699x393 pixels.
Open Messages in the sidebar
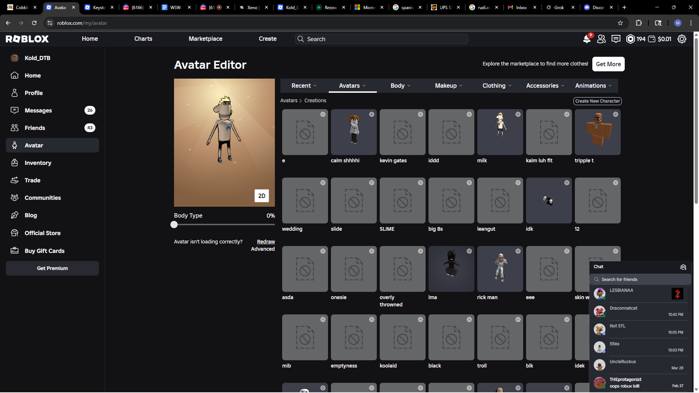point(52,110)
